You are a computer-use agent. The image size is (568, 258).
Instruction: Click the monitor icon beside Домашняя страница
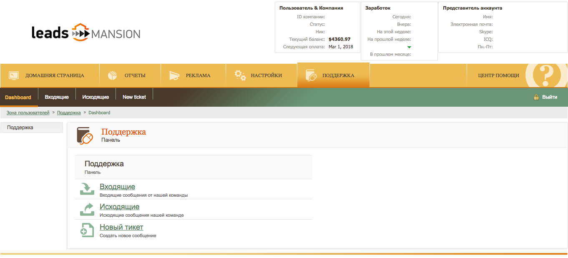(x=14, y=75)
